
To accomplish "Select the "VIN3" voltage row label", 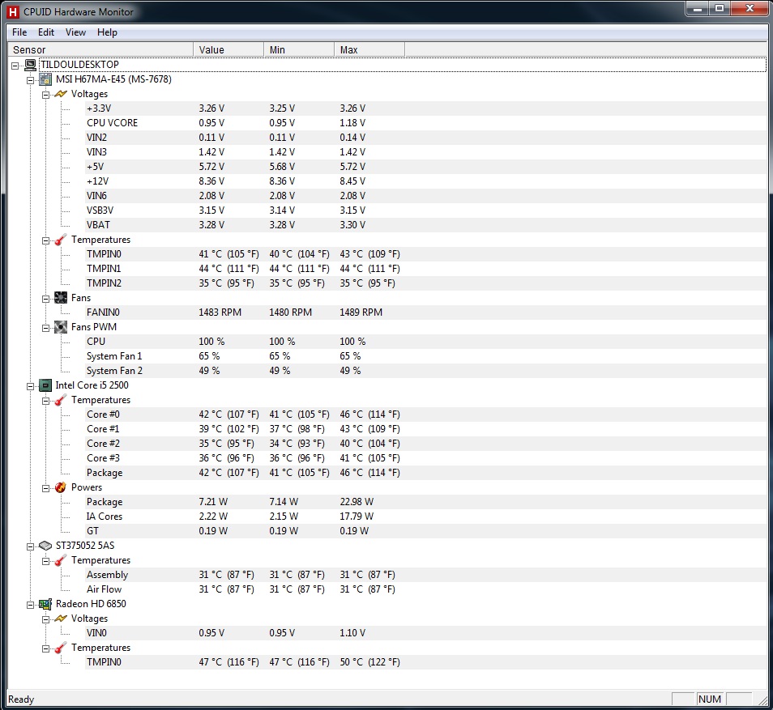I will [96, 152].
